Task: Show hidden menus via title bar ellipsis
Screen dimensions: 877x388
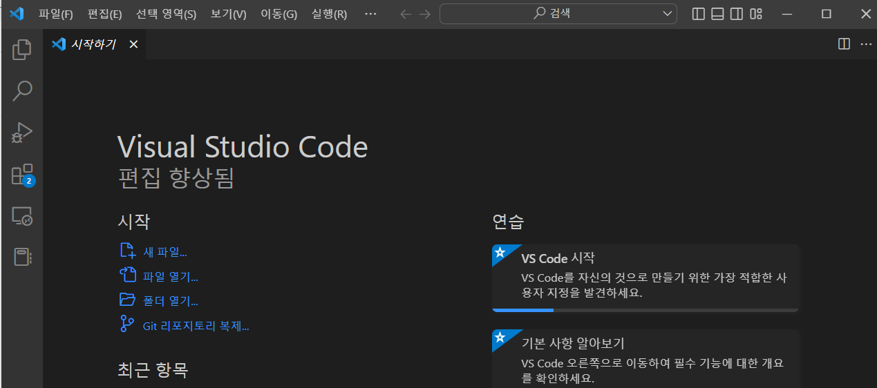Action: pyautogui.click(x=370, y=14)
